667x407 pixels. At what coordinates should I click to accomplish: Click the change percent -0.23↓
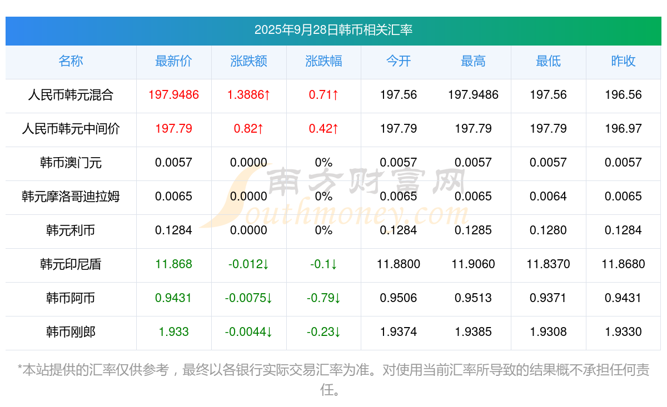pyautogui.click(x=323, y=332)
